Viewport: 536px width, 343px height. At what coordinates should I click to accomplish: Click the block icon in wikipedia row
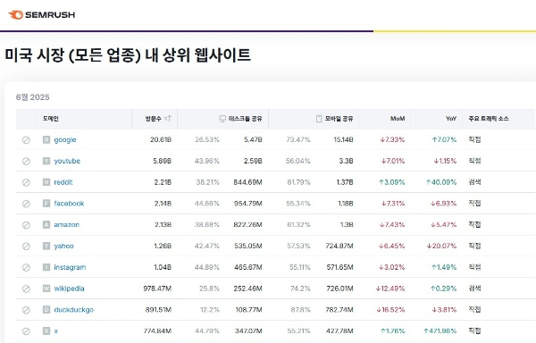coord(26,289)
